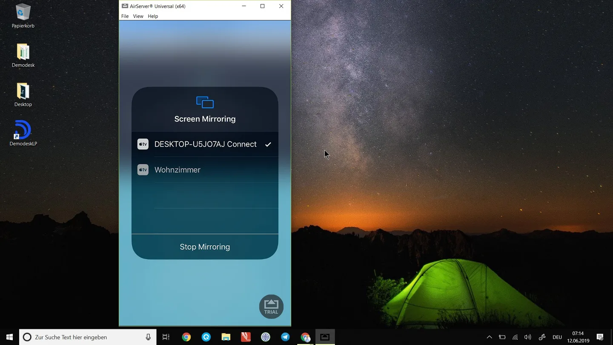Click the checkmark next to DESKTOP-U5JO7AJ Connect

(268, 144)
